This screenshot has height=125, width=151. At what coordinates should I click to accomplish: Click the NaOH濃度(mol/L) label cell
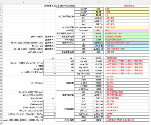tap(65, 34)
